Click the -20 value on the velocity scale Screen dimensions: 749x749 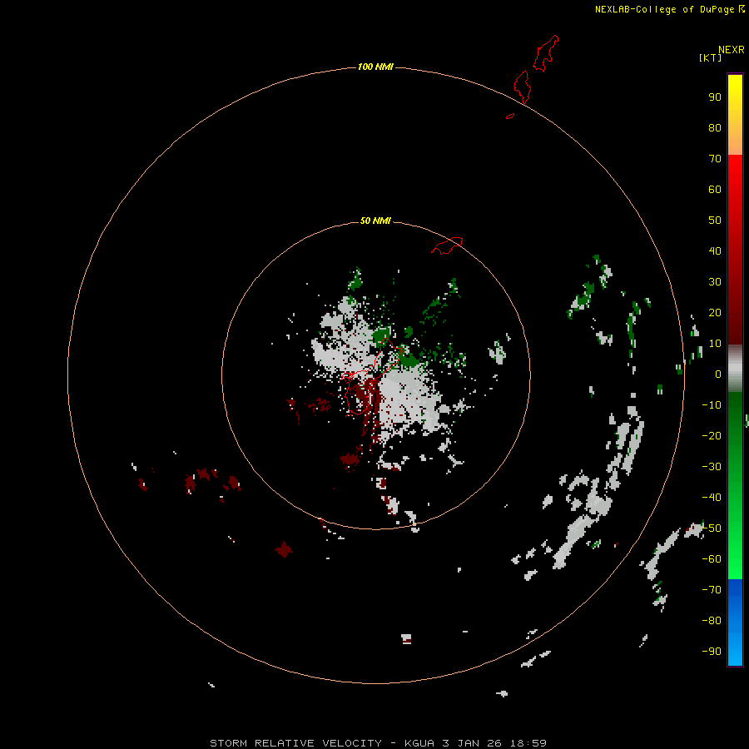(x=712, y=435)
